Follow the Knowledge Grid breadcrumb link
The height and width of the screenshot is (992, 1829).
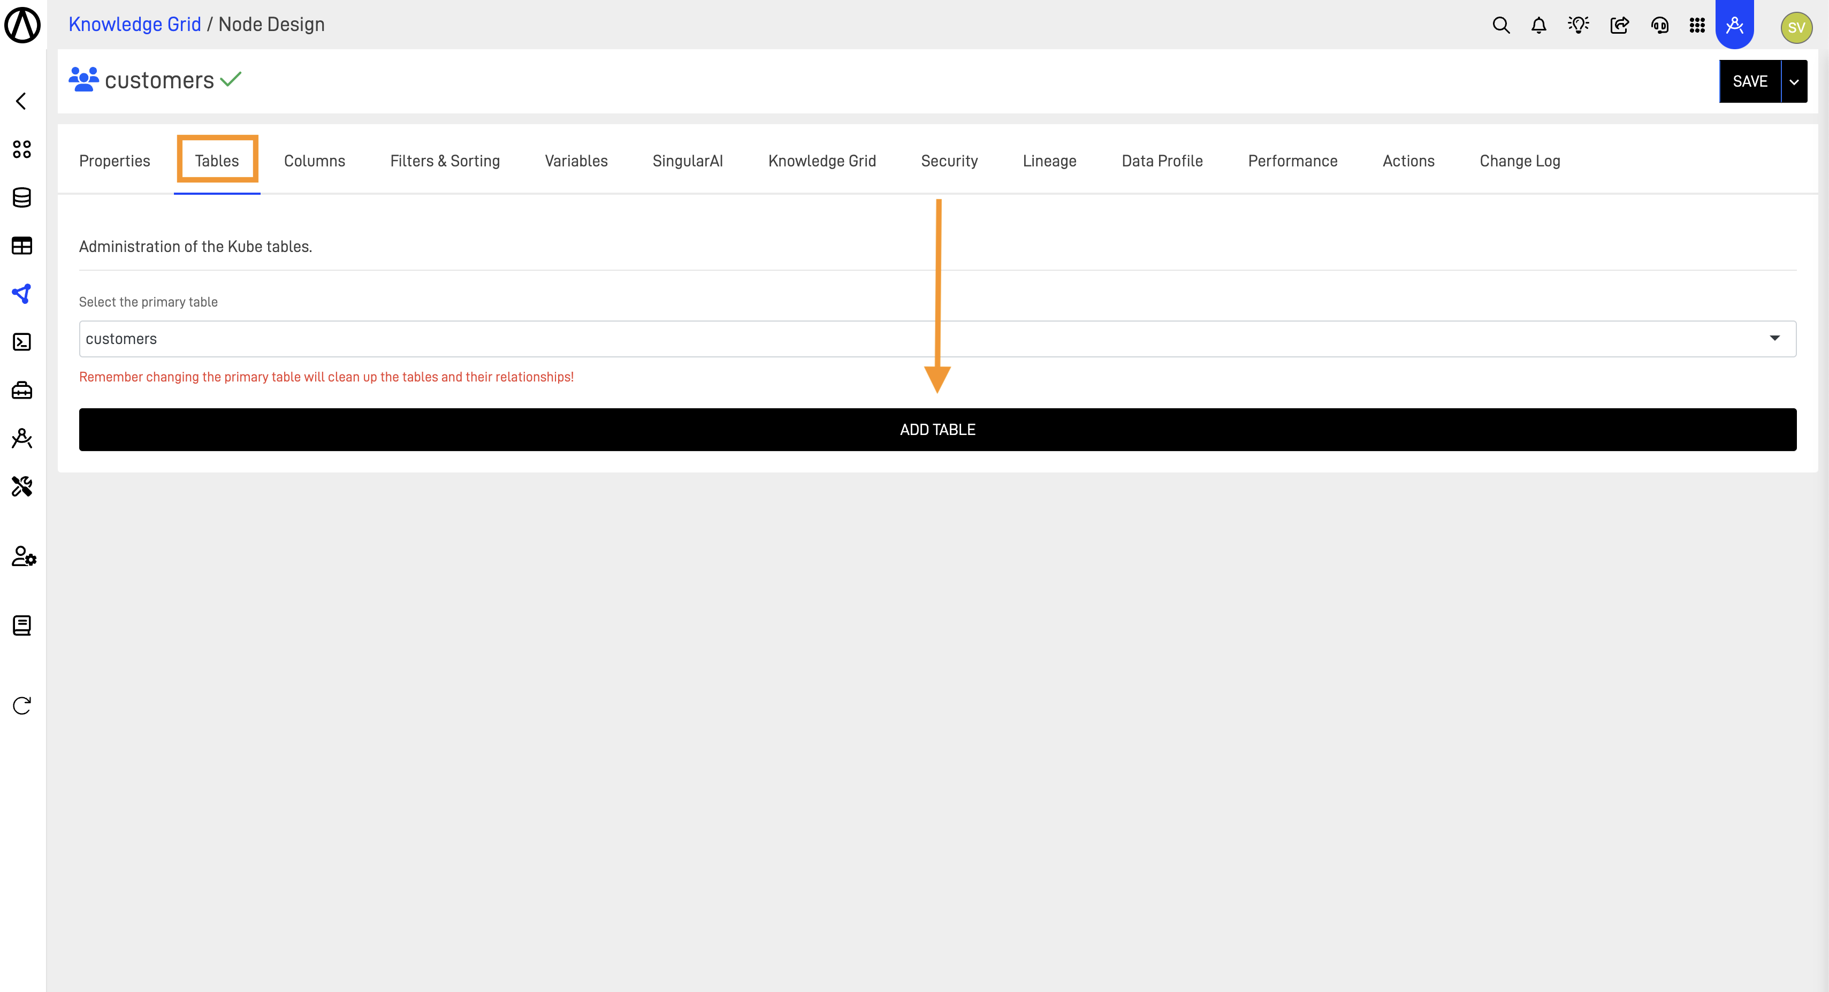click(x=135, y=24)
